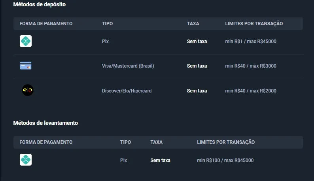The image size is (314, 181).
Task: Click the Pix icon under withdrawal methods
Action: coord(26,160)
